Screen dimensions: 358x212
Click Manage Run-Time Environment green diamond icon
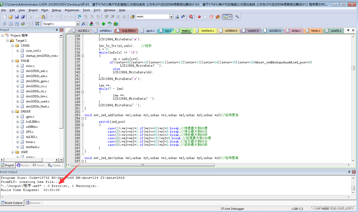[103, 24]
